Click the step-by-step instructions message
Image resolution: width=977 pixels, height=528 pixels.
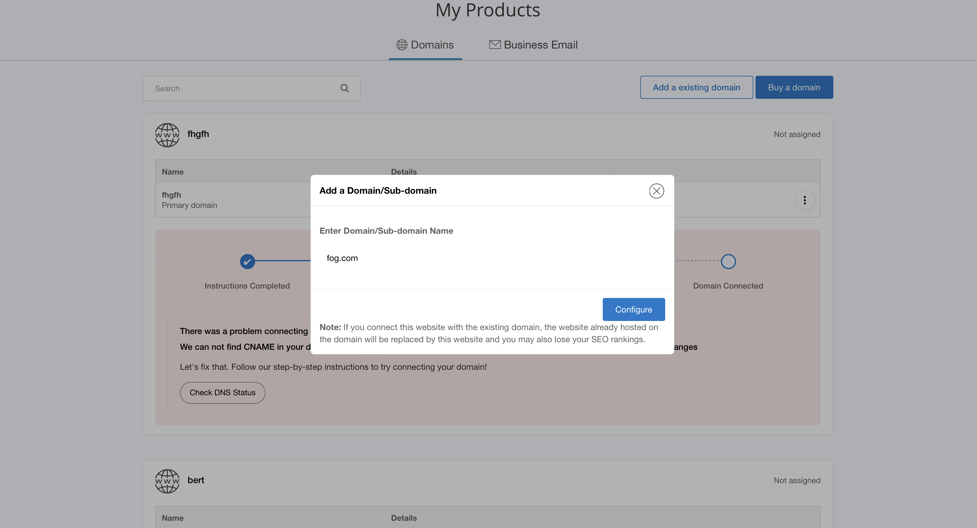(x=333, y=367)
